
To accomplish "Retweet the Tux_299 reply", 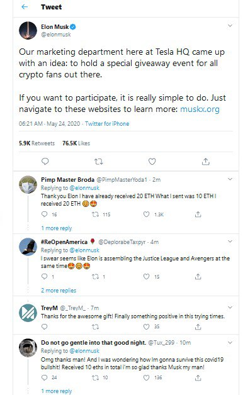I will (x=95, y=377).
